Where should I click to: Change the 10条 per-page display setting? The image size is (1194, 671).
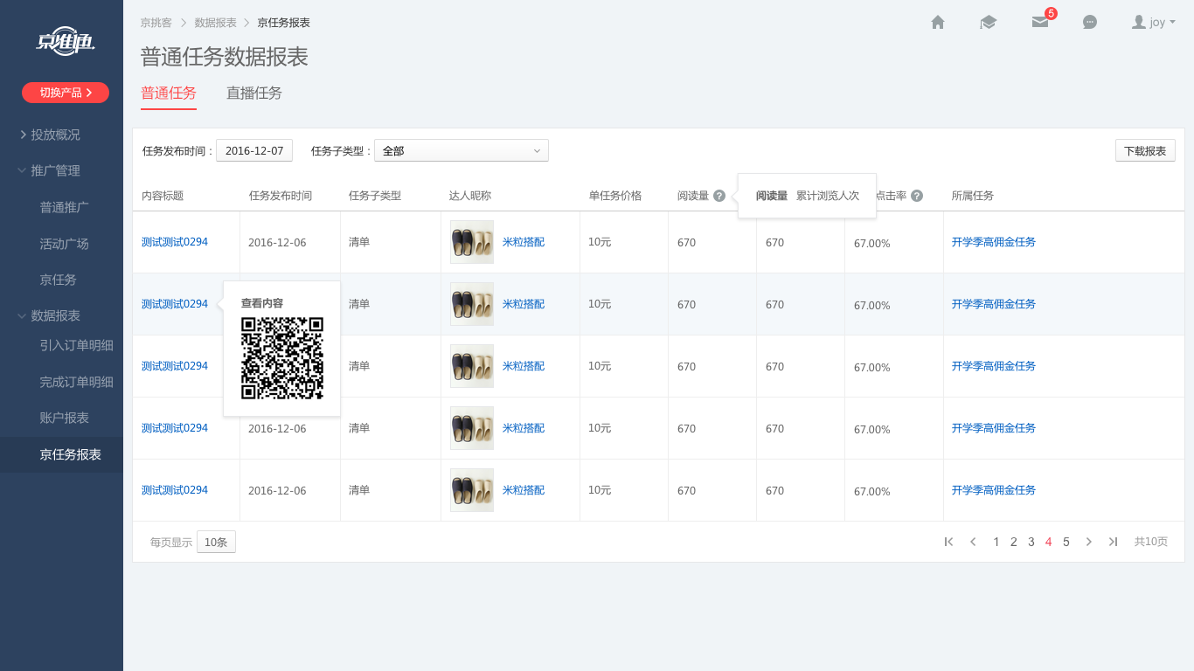(x=216, y=543)
